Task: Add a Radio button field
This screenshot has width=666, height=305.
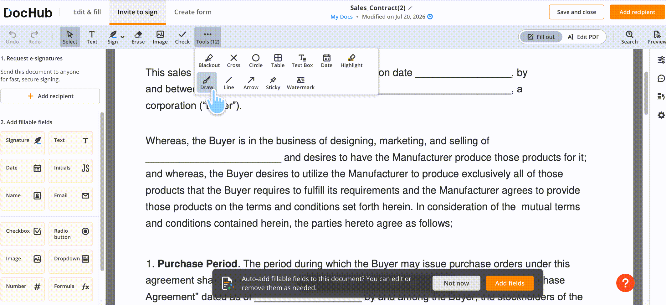Action: click(x=71, y=234)
